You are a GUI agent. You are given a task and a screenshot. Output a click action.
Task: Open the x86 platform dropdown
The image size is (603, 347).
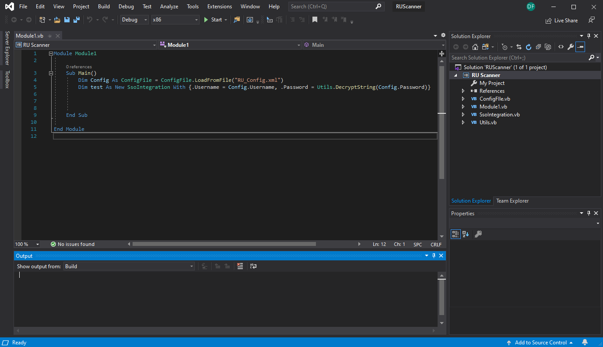tap(175, 20)
